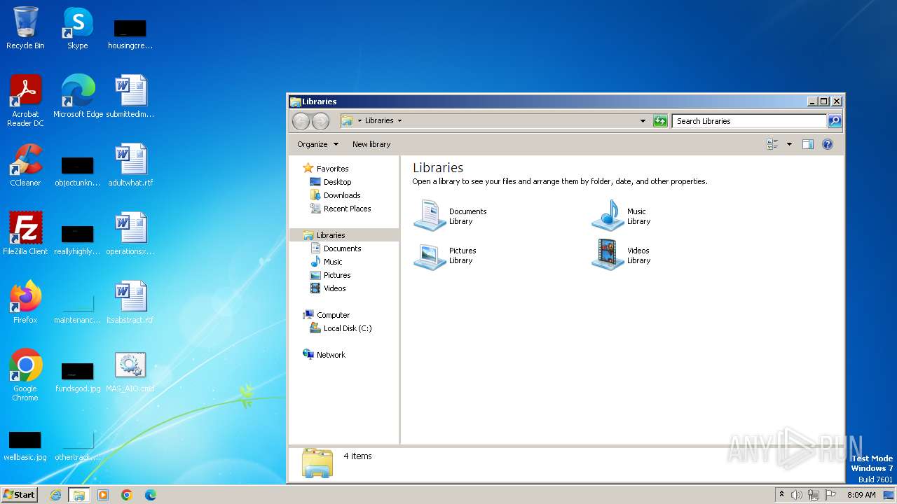Select the Recycle Bin desktop icon

point(25,28)
